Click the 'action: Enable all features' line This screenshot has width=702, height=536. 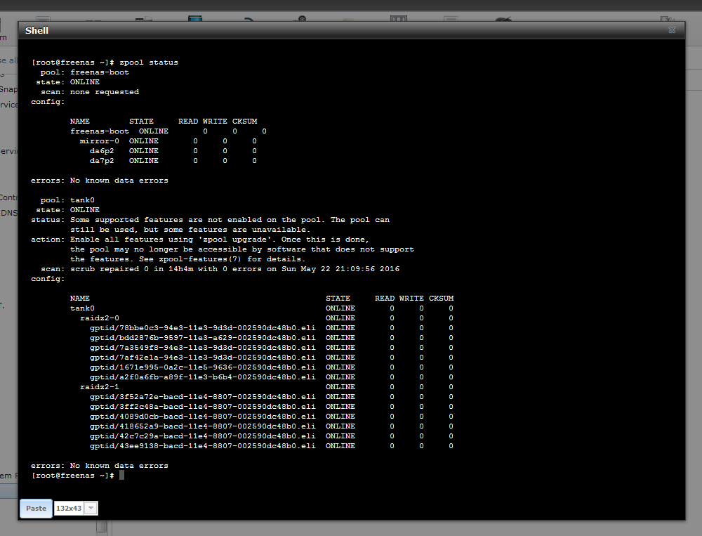click(x=199, y=240)
